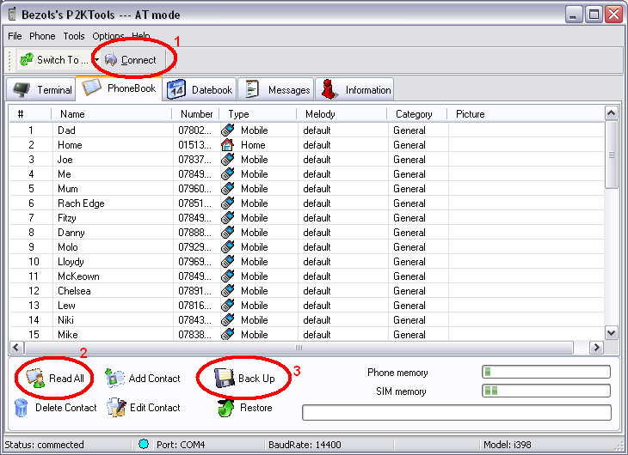Open the Messages tab
628x455 pixels.
pos(278,89)
